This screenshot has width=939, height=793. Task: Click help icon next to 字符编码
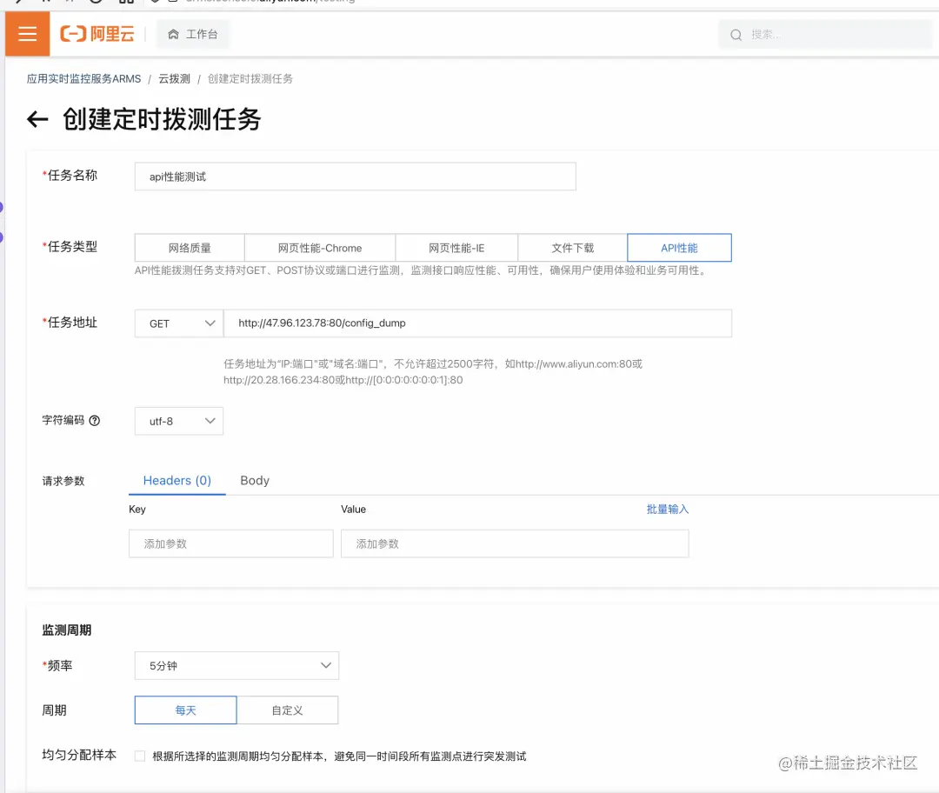coord(95,421)
